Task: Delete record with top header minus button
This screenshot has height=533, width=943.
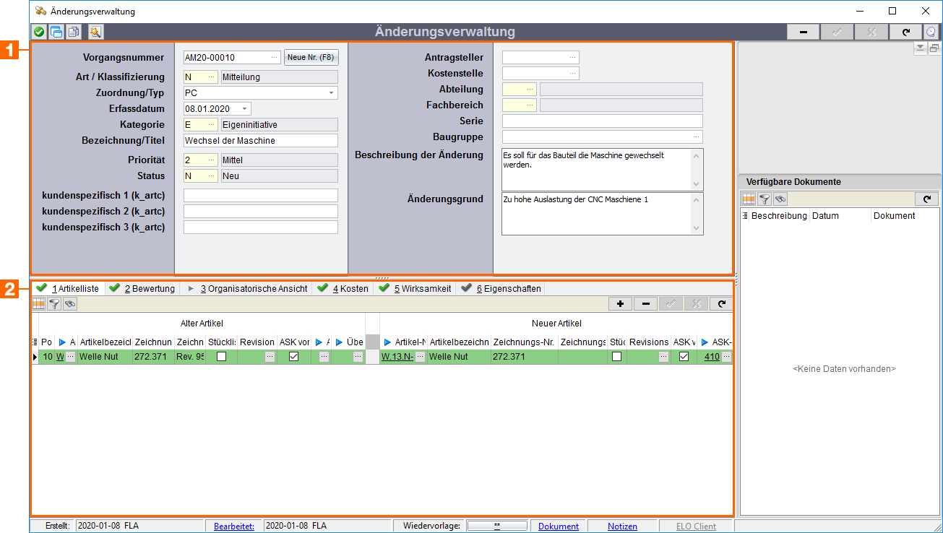Action: coord(804,32)
